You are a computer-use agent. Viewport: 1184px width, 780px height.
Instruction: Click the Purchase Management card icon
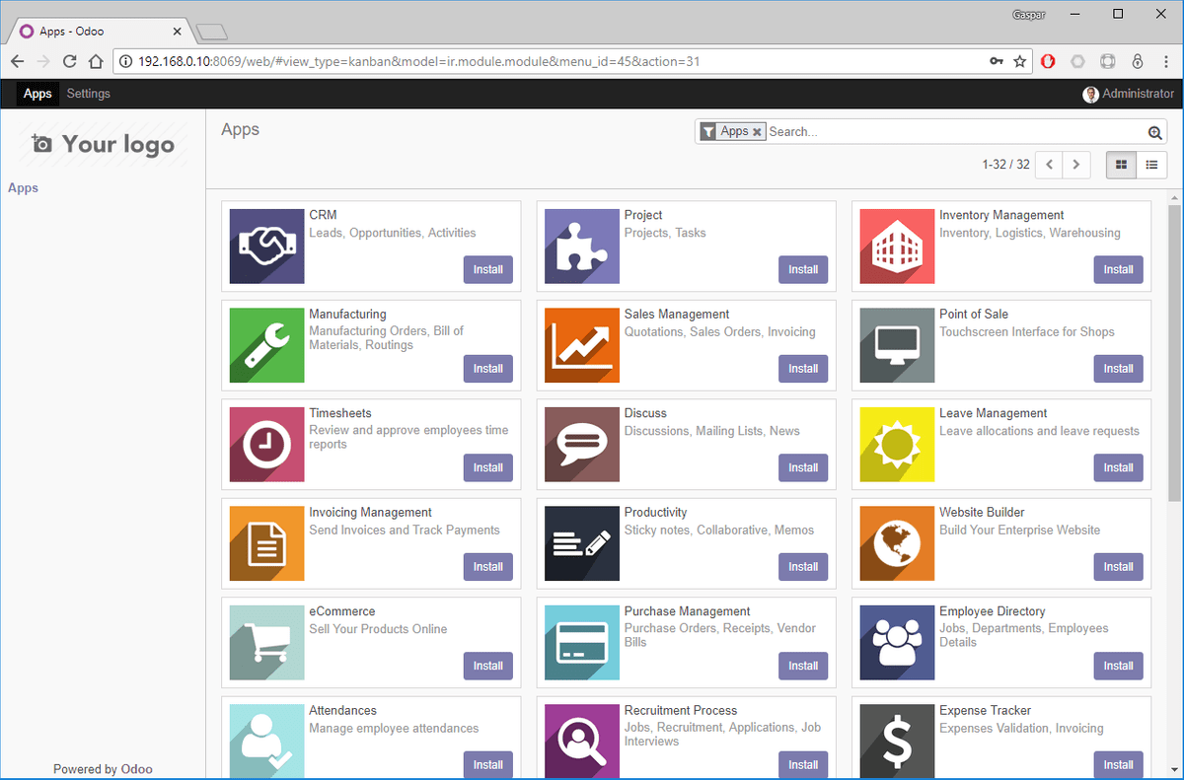coord(582,643)
